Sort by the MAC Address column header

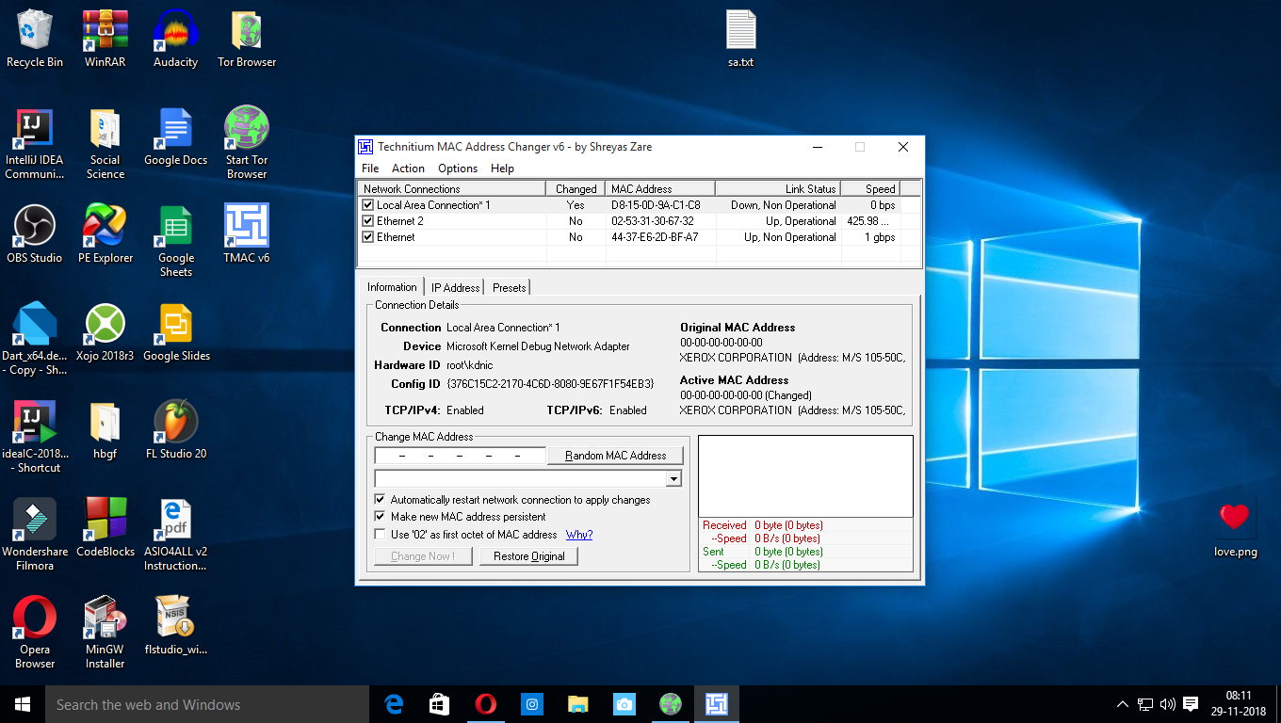pos(660,189)
